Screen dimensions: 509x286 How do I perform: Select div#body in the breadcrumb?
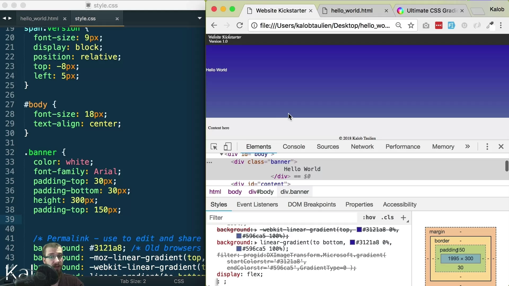261,192
